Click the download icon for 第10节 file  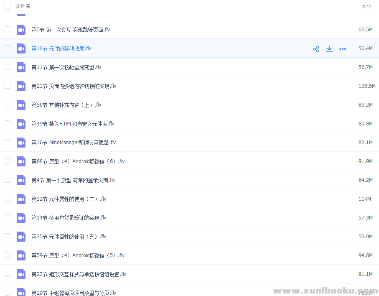point(329,49)
